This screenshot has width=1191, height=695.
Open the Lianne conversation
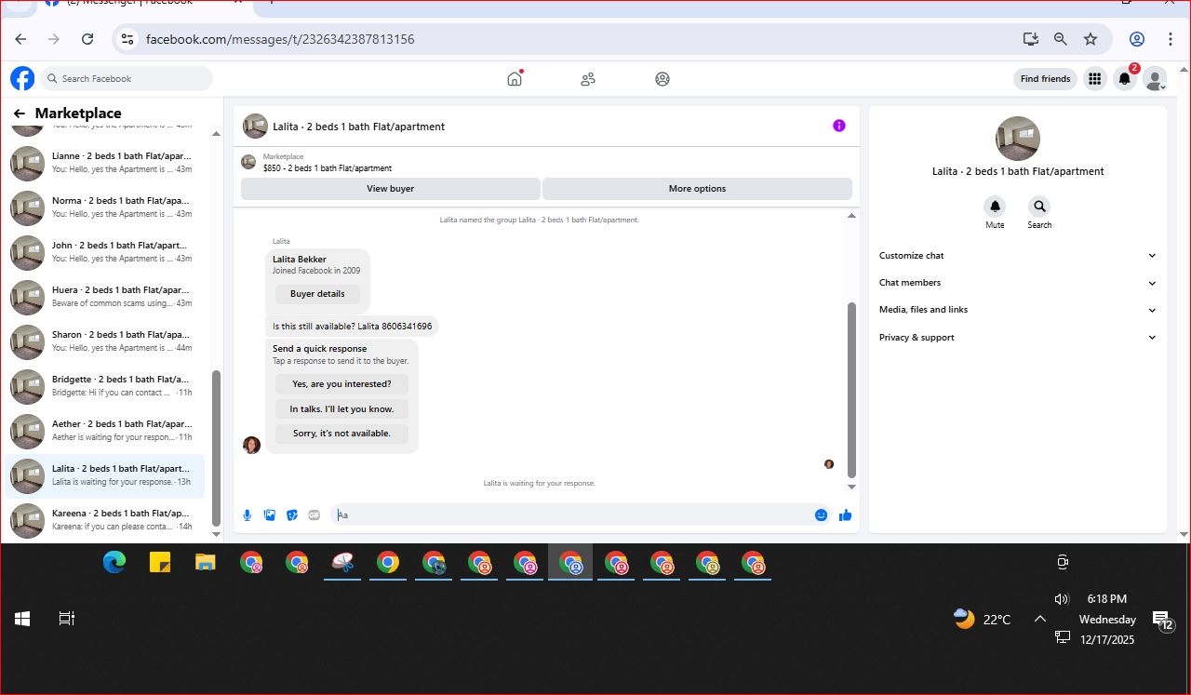(x=105, y=163)
